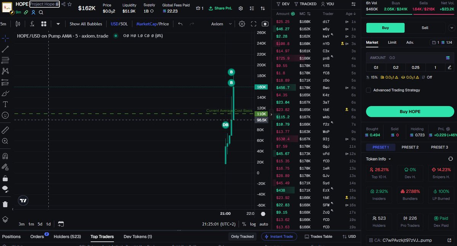Toggle magnet mode for drawings
This screenshot has height=246, width=457.
click(5, 156)
